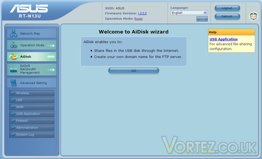
Task: Expand the WAN advanced settings section
Action: tap(32, 107)
